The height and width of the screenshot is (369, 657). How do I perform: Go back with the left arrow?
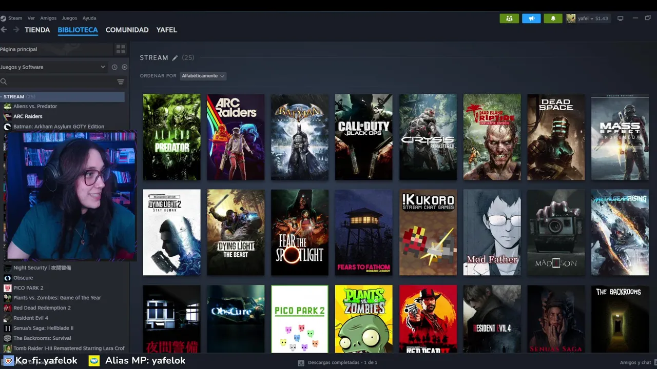(4, 30)
